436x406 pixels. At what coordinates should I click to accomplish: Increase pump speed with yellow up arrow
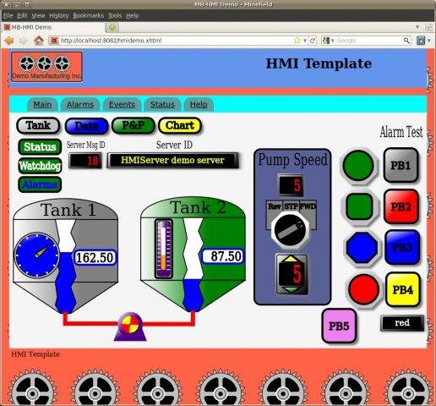[x=292, y=258]
